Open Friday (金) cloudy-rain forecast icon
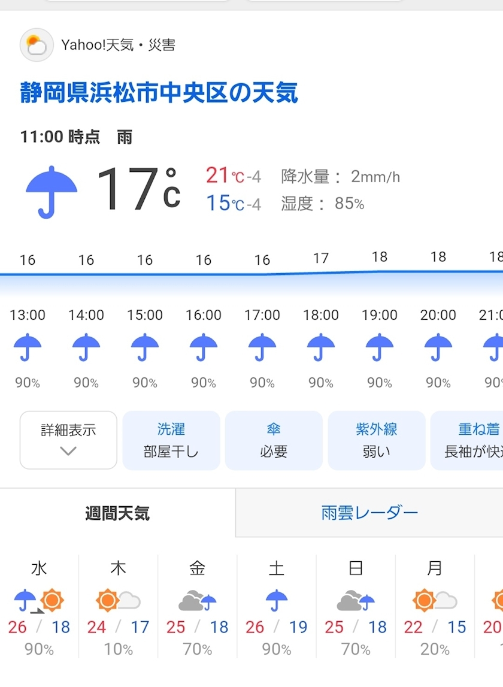This screenshot has height=687, width=503. [x=198, y=600]
